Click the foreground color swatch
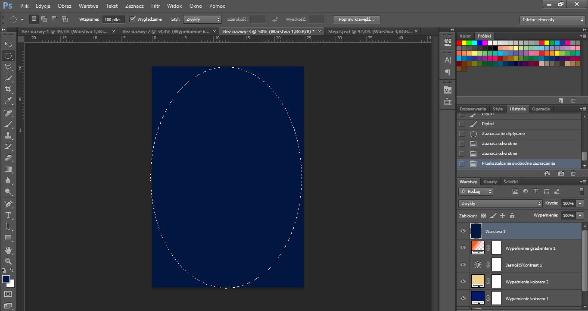Image resolution: width=588 pixels, height=311 pixels. (x=6, y=279)
